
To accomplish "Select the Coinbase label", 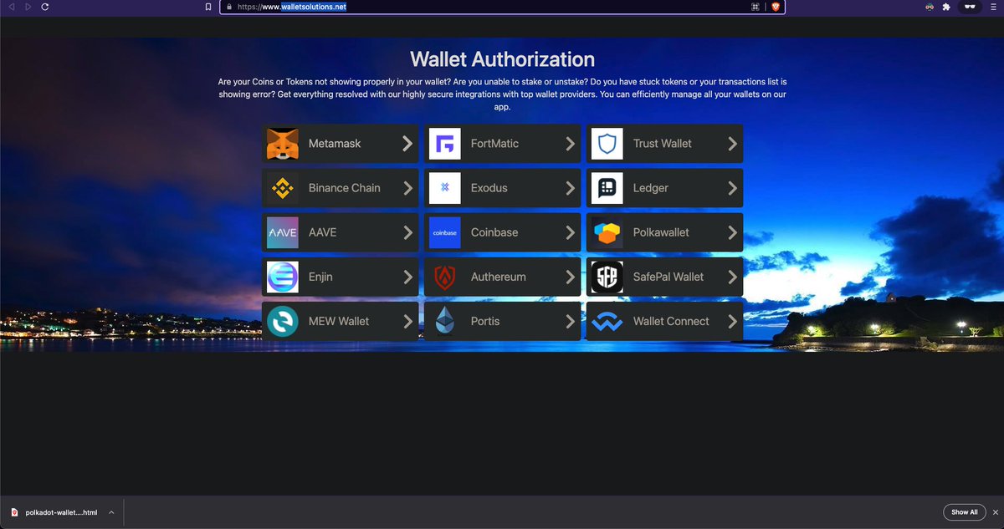I will [x=494, y=232].
